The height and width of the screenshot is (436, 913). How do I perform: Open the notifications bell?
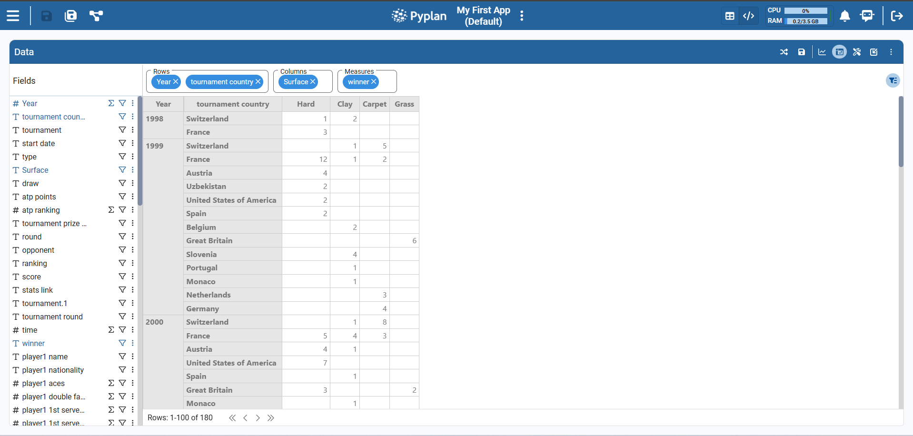(x=845, y=16)
